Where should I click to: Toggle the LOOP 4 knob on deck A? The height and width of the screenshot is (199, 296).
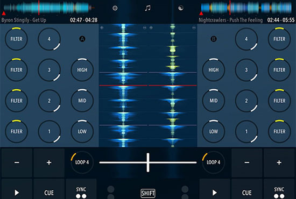[82, 162]
